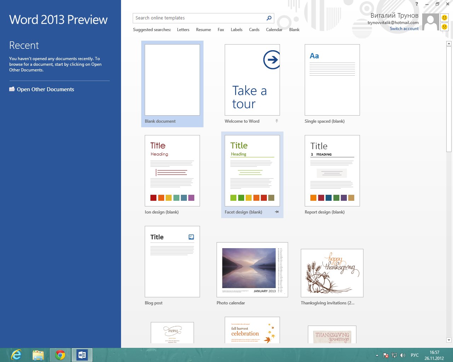The height and width of the screenshot is (362, 453).
Task: Click the volume speaker tray icon
Action: click(402, 355)
